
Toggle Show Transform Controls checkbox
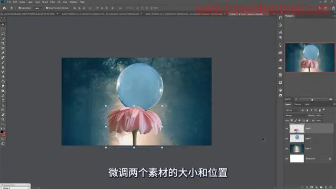[47, 8]
